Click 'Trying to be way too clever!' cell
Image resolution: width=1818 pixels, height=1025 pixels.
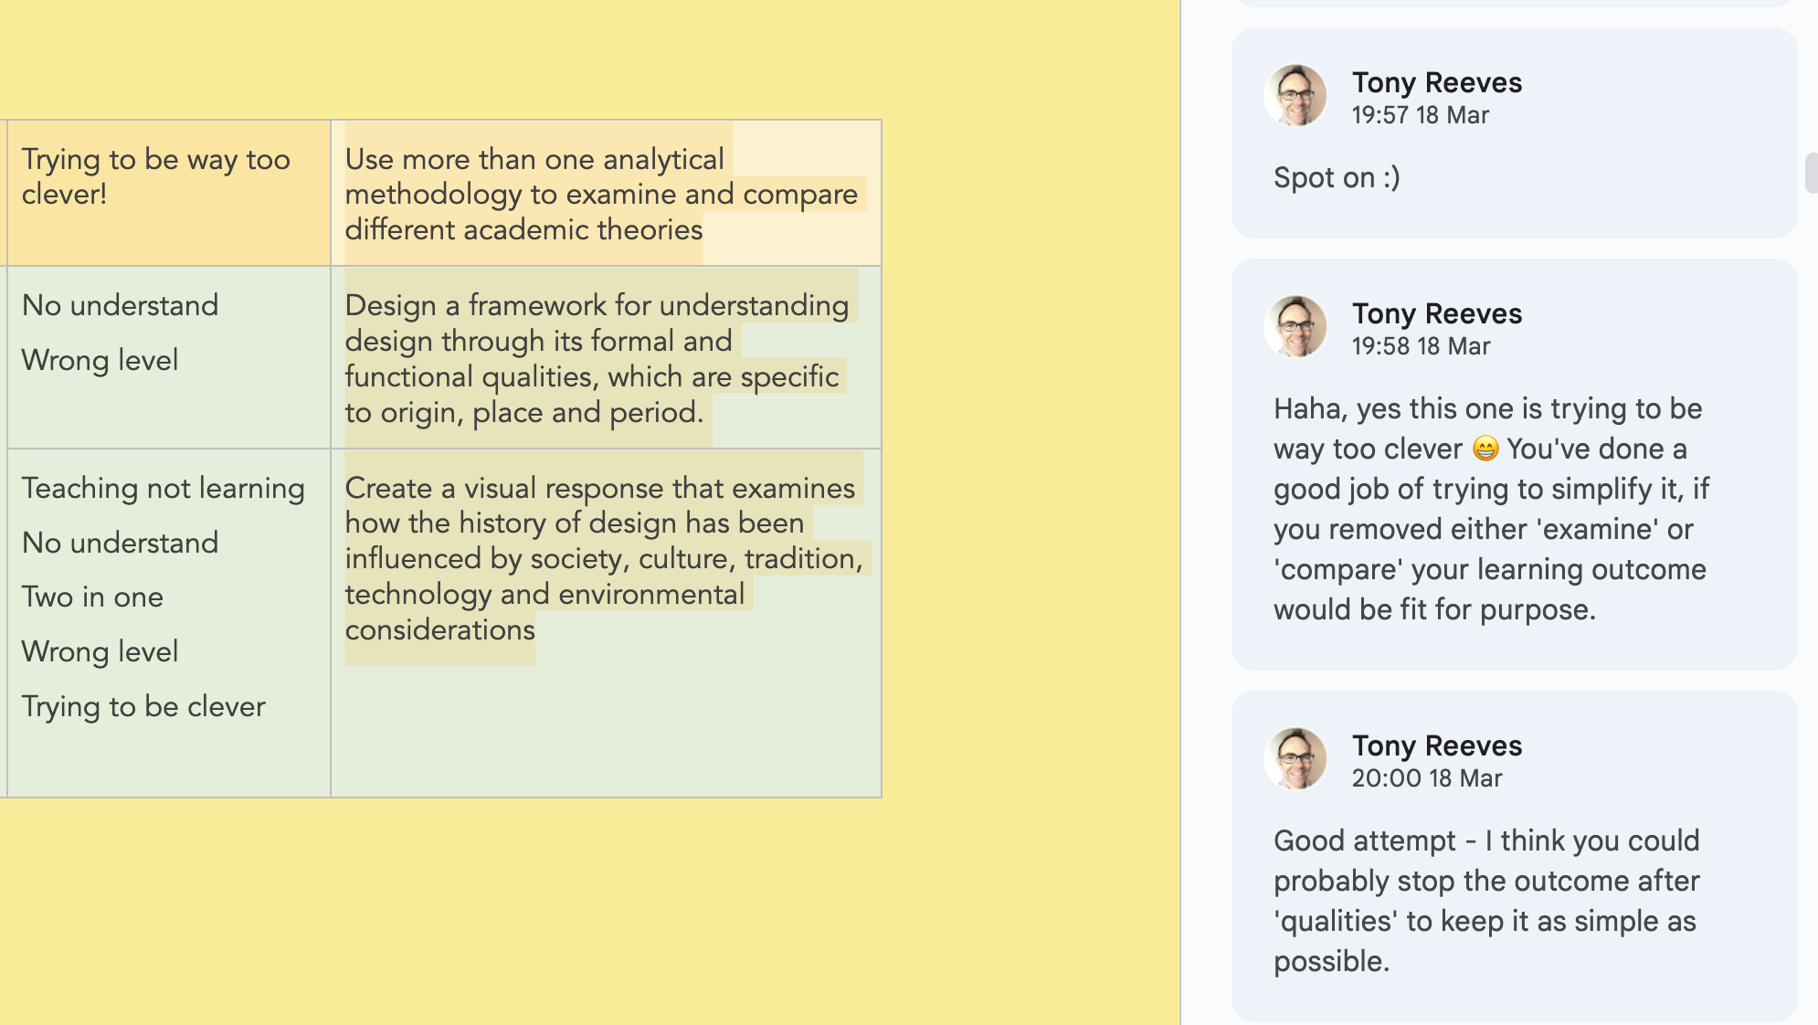pyautogui.click(x=169, y=193)
